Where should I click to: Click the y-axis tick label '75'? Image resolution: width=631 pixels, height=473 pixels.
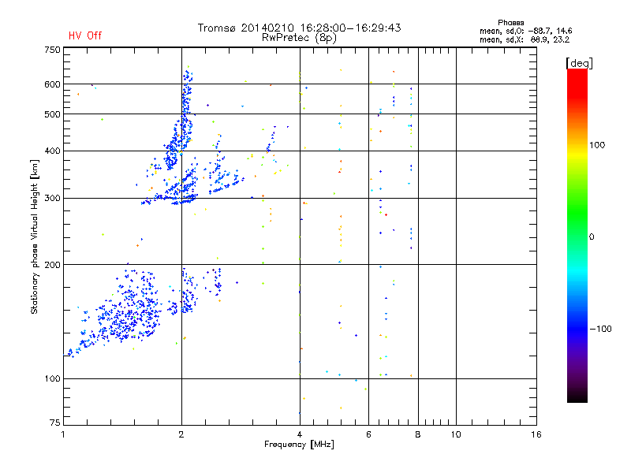coord(55,423)
